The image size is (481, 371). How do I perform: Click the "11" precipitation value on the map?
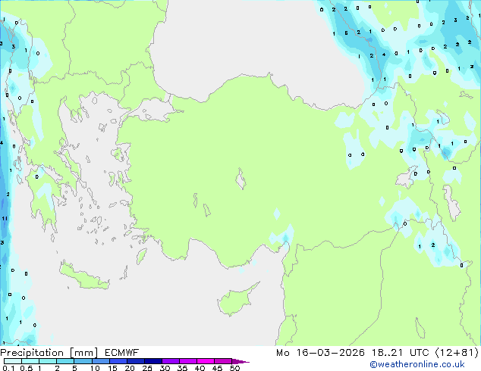(5, 218)
